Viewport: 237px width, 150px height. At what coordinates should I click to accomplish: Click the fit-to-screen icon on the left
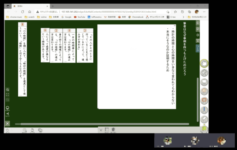(x=7, y=95)
